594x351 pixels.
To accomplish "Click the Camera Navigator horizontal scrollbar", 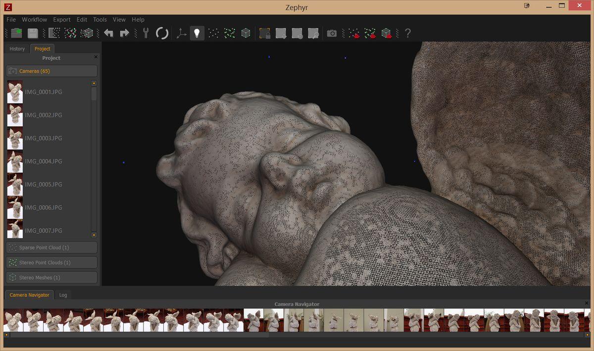I will [139, 335].
